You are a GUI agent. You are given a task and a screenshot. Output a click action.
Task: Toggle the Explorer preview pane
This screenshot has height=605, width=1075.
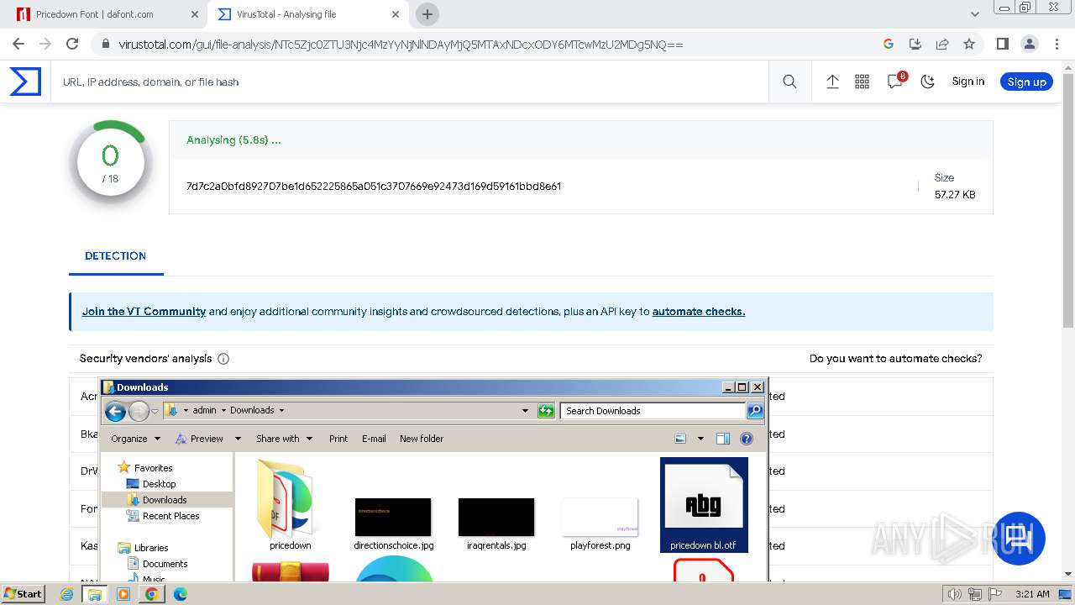pos(723,439)
